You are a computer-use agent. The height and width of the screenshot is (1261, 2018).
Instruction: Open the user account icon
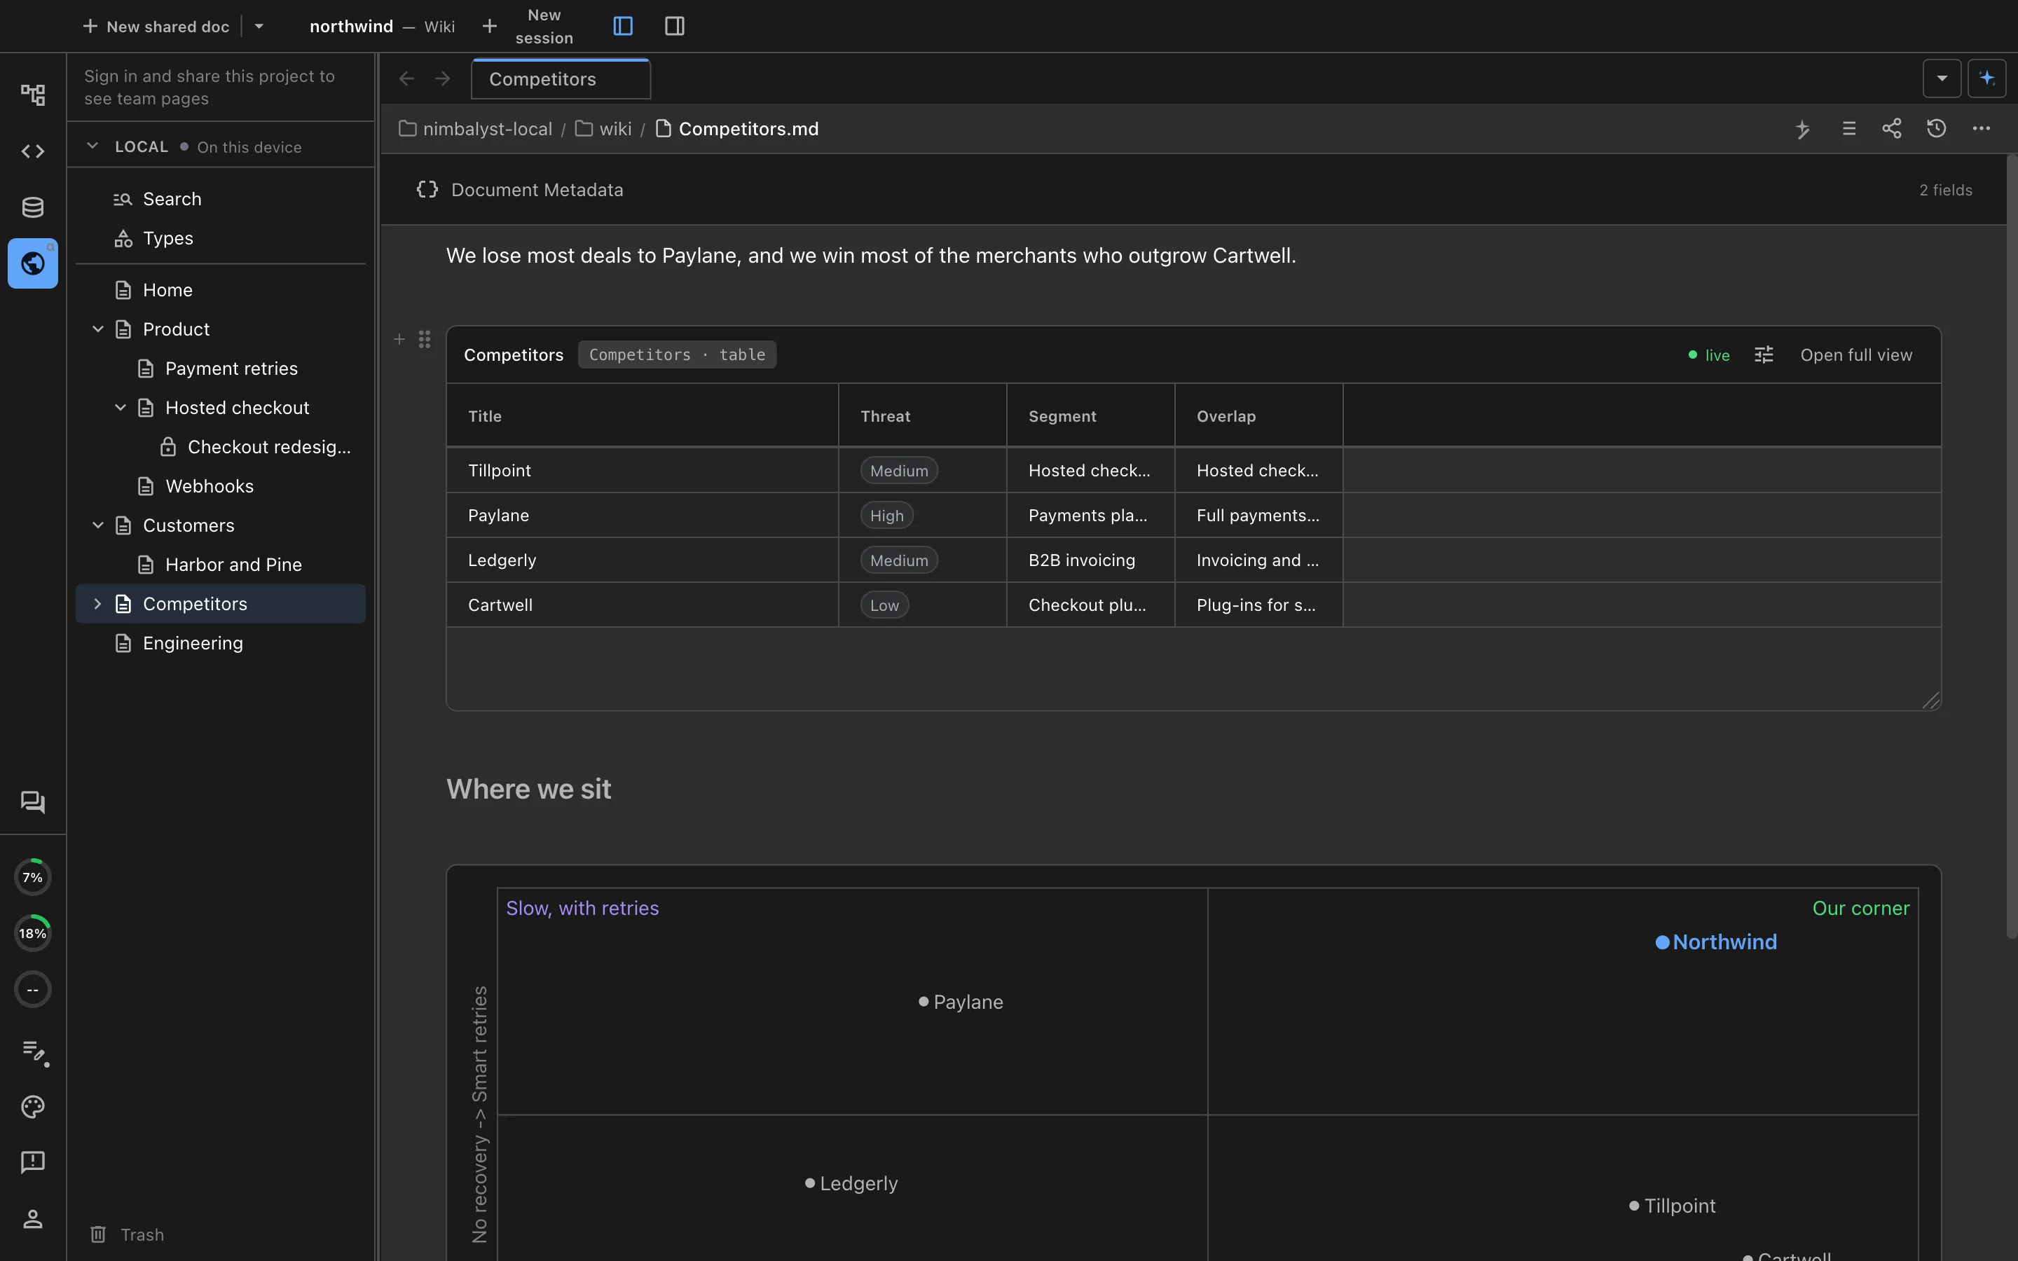(x=32, y=1218)
